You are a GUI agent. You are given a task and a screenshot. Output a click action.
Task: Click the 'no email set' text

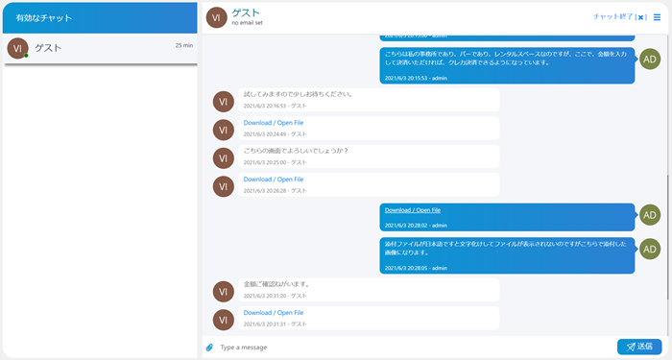248,23
